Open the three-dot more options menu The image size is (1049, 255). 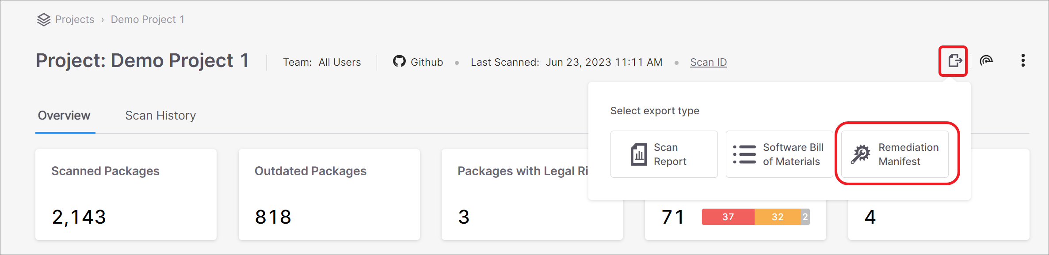pyautogui.click(x=1023, y=61)
